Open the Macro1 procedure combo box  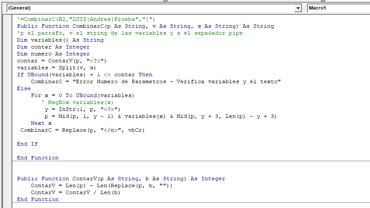coord(338,8)
